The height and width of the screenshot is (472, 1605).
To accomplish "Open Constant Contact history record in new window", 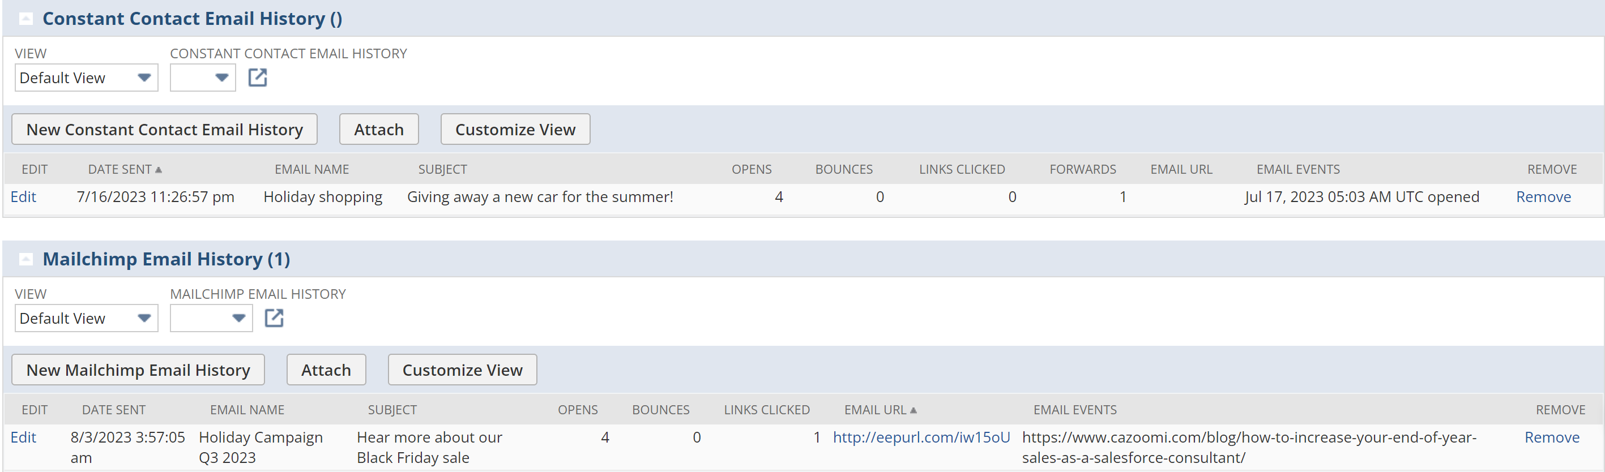I will (x=257, y=78).
